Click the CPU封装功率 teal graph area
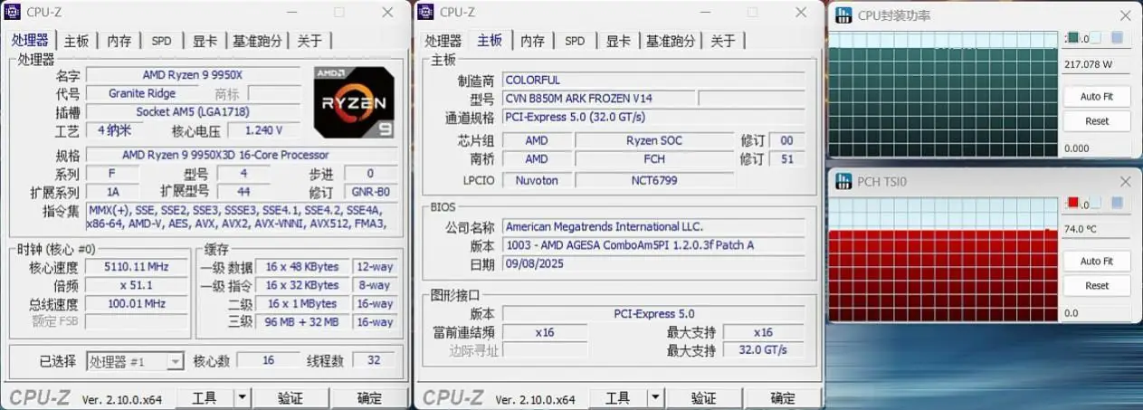This screenshot has height=410, width=1143. point(944,94)
